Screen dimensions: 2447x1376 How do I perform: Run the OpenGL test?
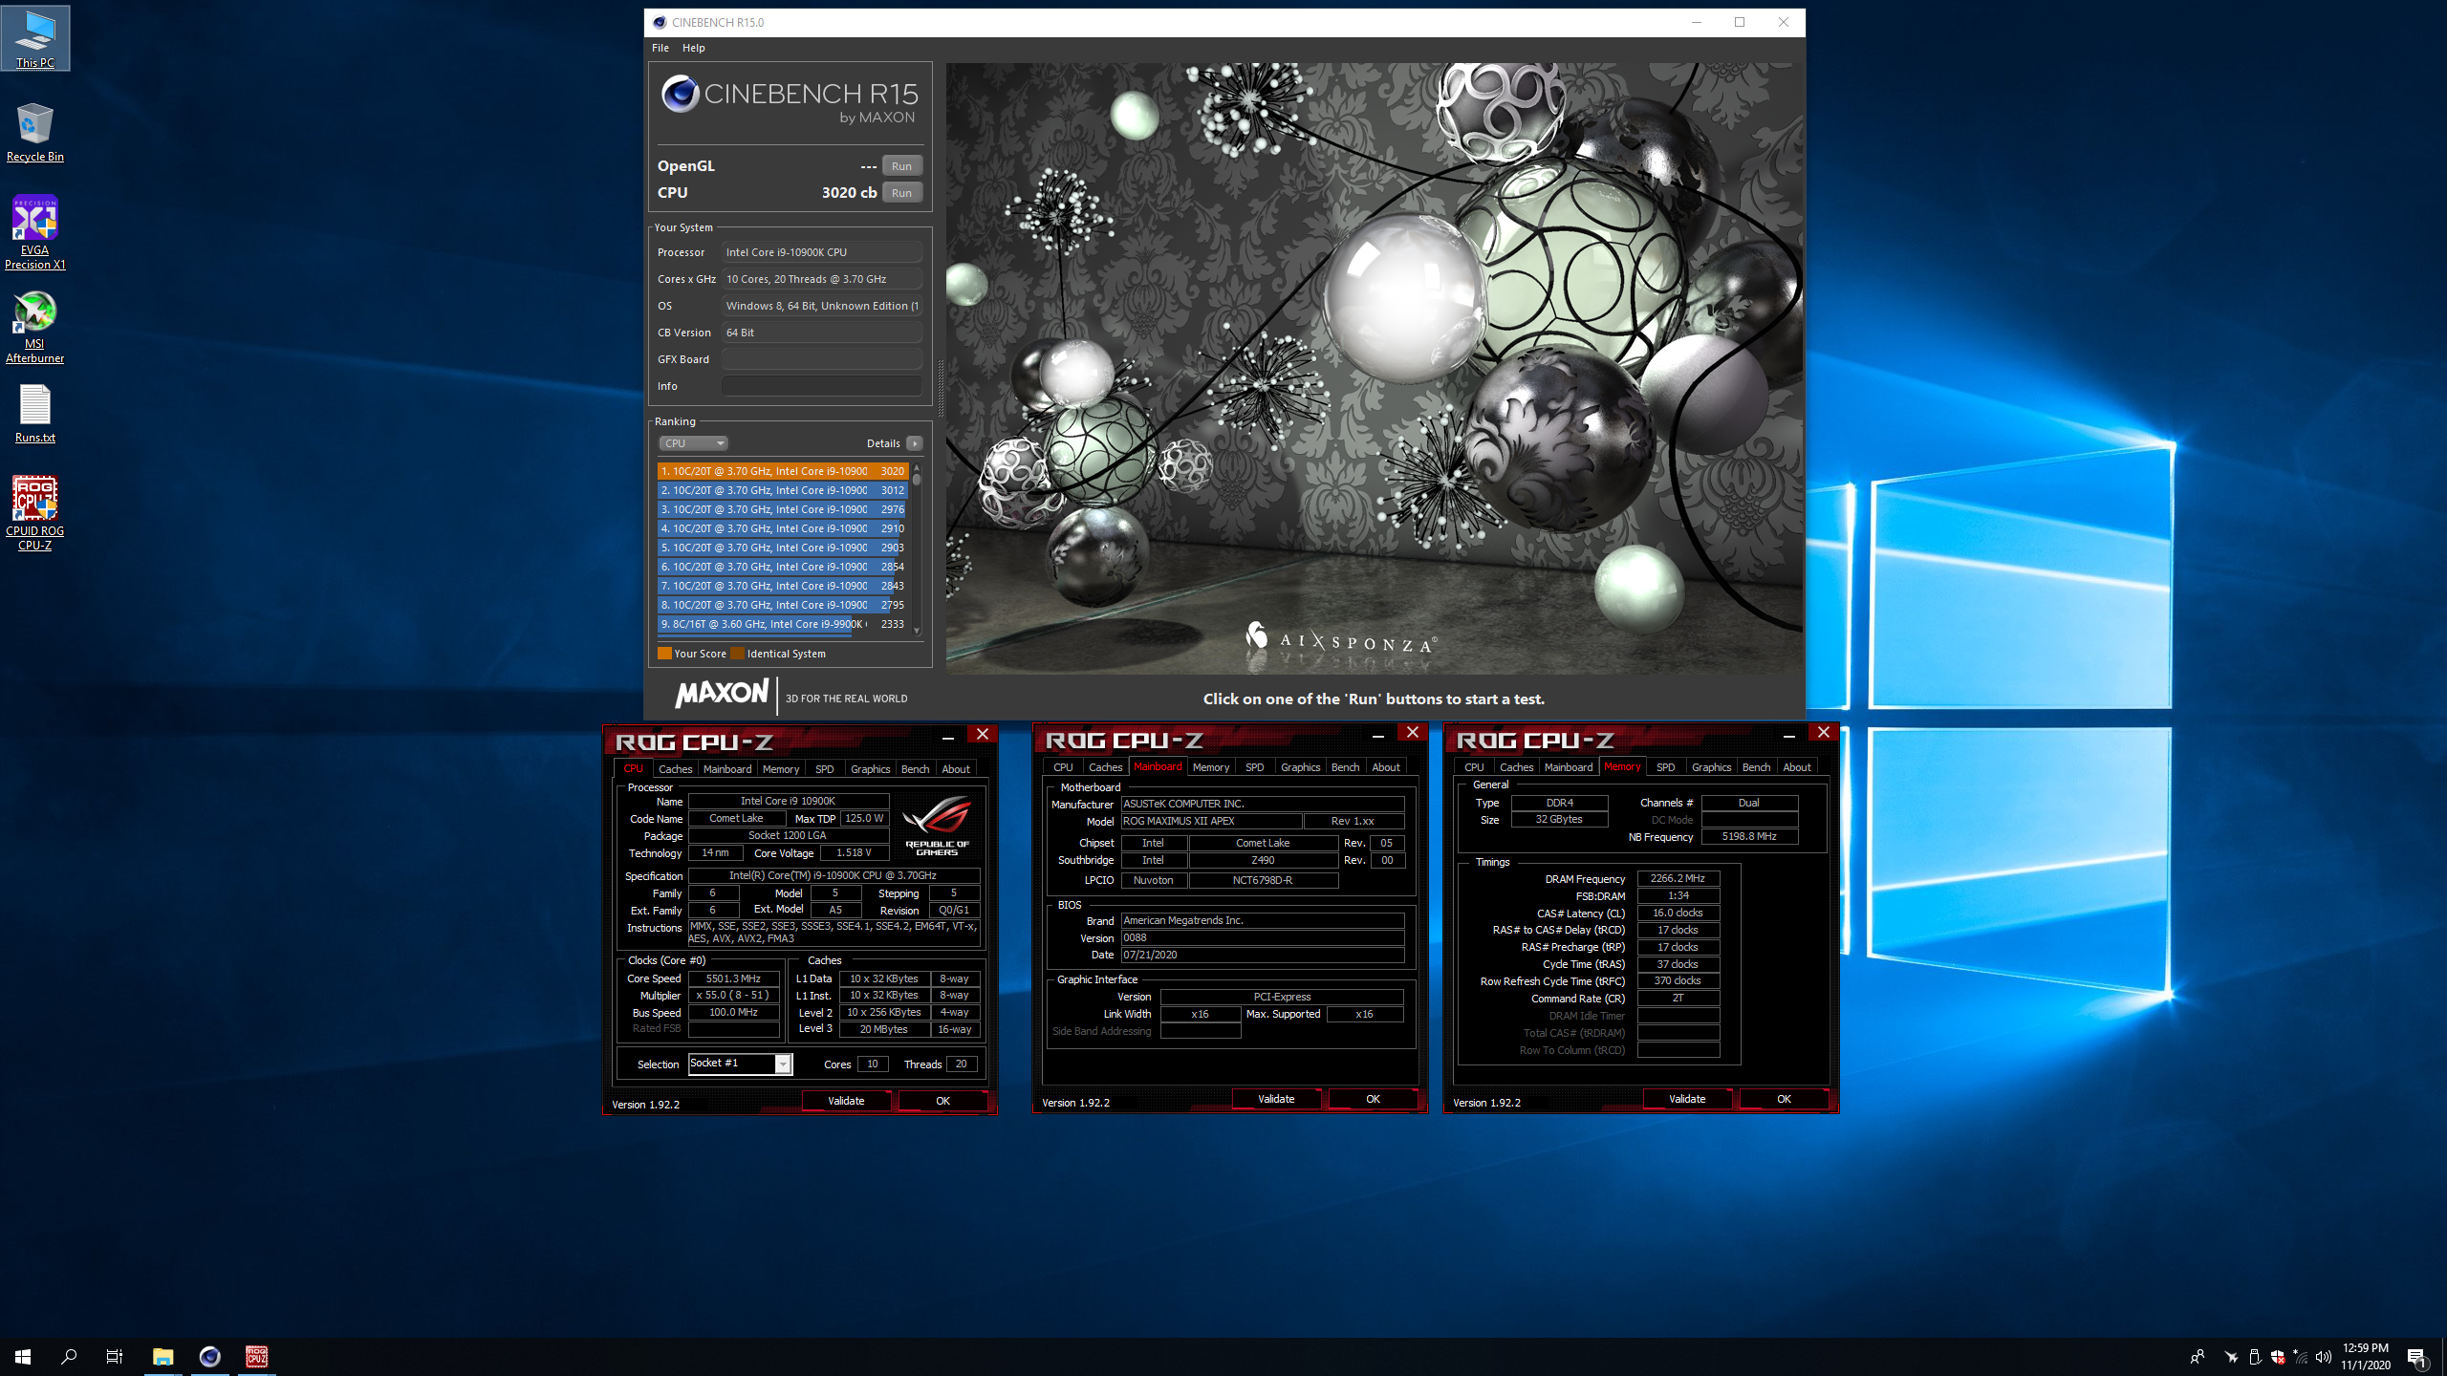(901, 166)
